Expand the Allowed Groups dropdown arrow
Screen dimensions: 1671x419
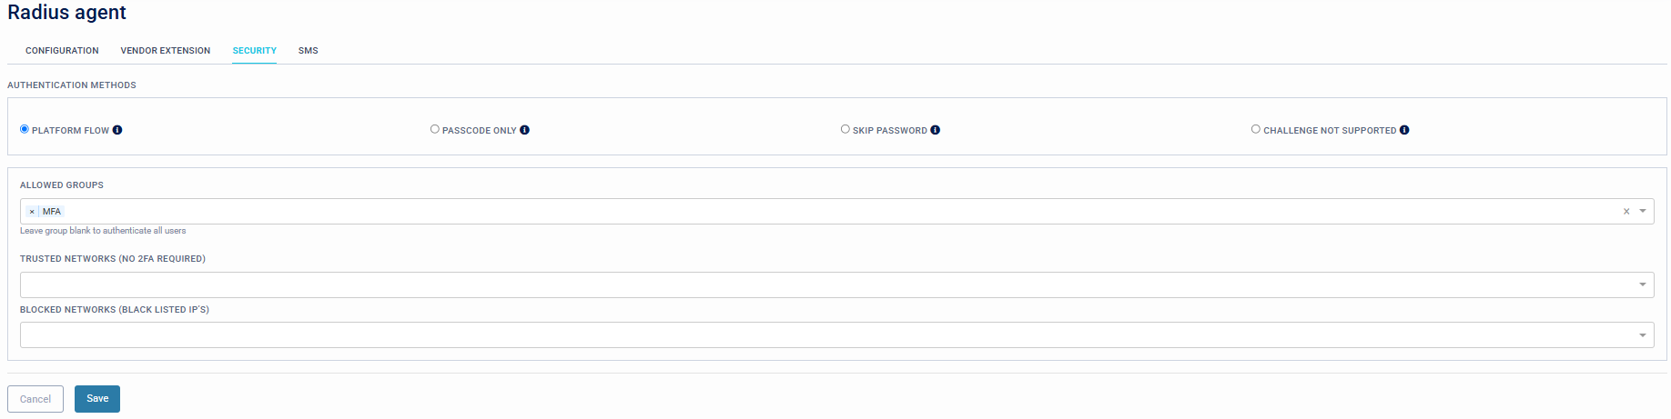pos(1643,212)
